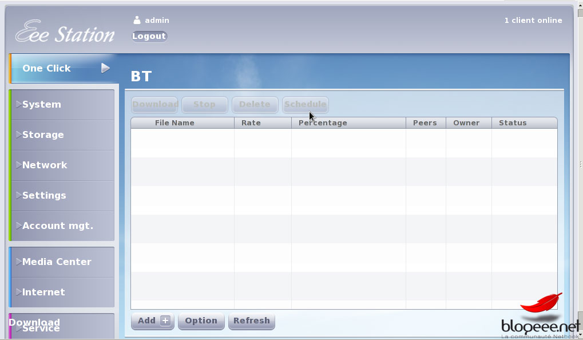
Task: Click the plus icon on Add button
Action: (165, 321)
